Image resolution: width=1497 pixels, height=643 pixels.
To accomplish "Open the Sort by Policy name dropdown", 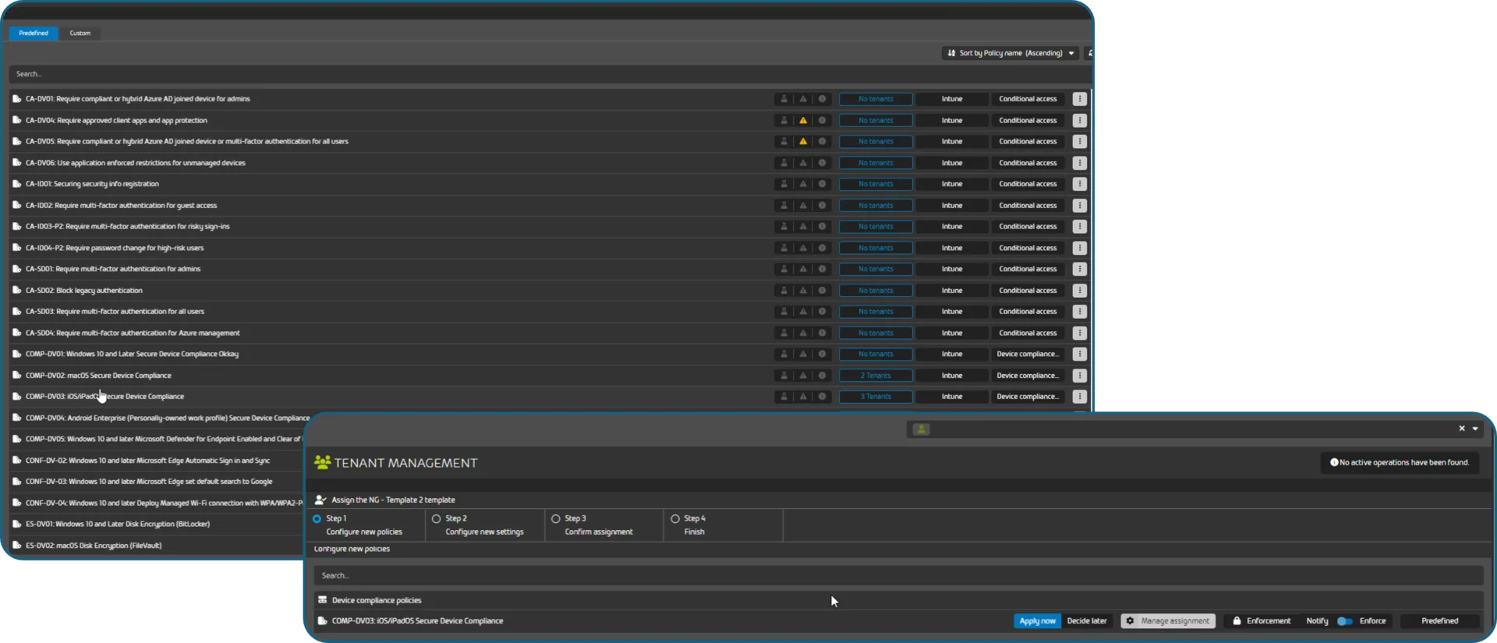I will 1010,53.
